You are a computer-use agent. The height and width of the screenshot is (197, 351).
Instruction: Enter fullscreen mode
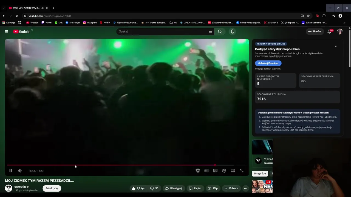click(x=242, y=171)
